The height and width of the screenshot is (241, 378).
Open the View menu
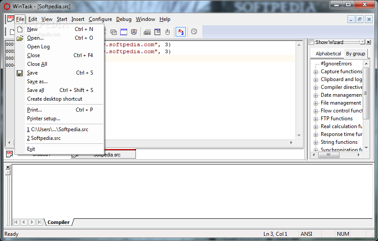tap(47, 19)
